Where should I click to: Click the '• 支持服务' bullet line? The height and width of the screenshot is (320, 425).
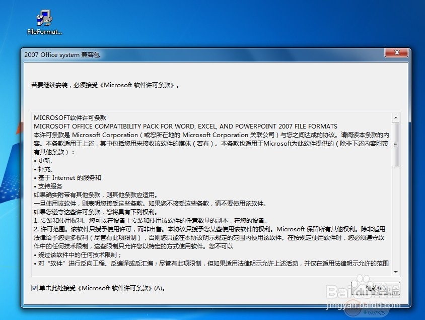(48, 186)
